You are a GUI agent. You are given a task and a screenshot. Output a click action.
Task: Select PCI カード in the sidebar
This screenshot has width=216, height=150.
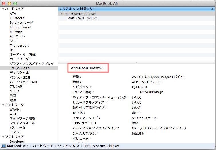click(x=17, y=36)
